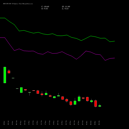Select the high value H: 11.80

click(x=66, y=7)
